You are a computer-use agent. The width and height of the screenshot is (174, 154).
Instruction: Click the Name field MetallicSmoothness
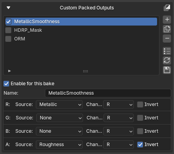point(108,93)
